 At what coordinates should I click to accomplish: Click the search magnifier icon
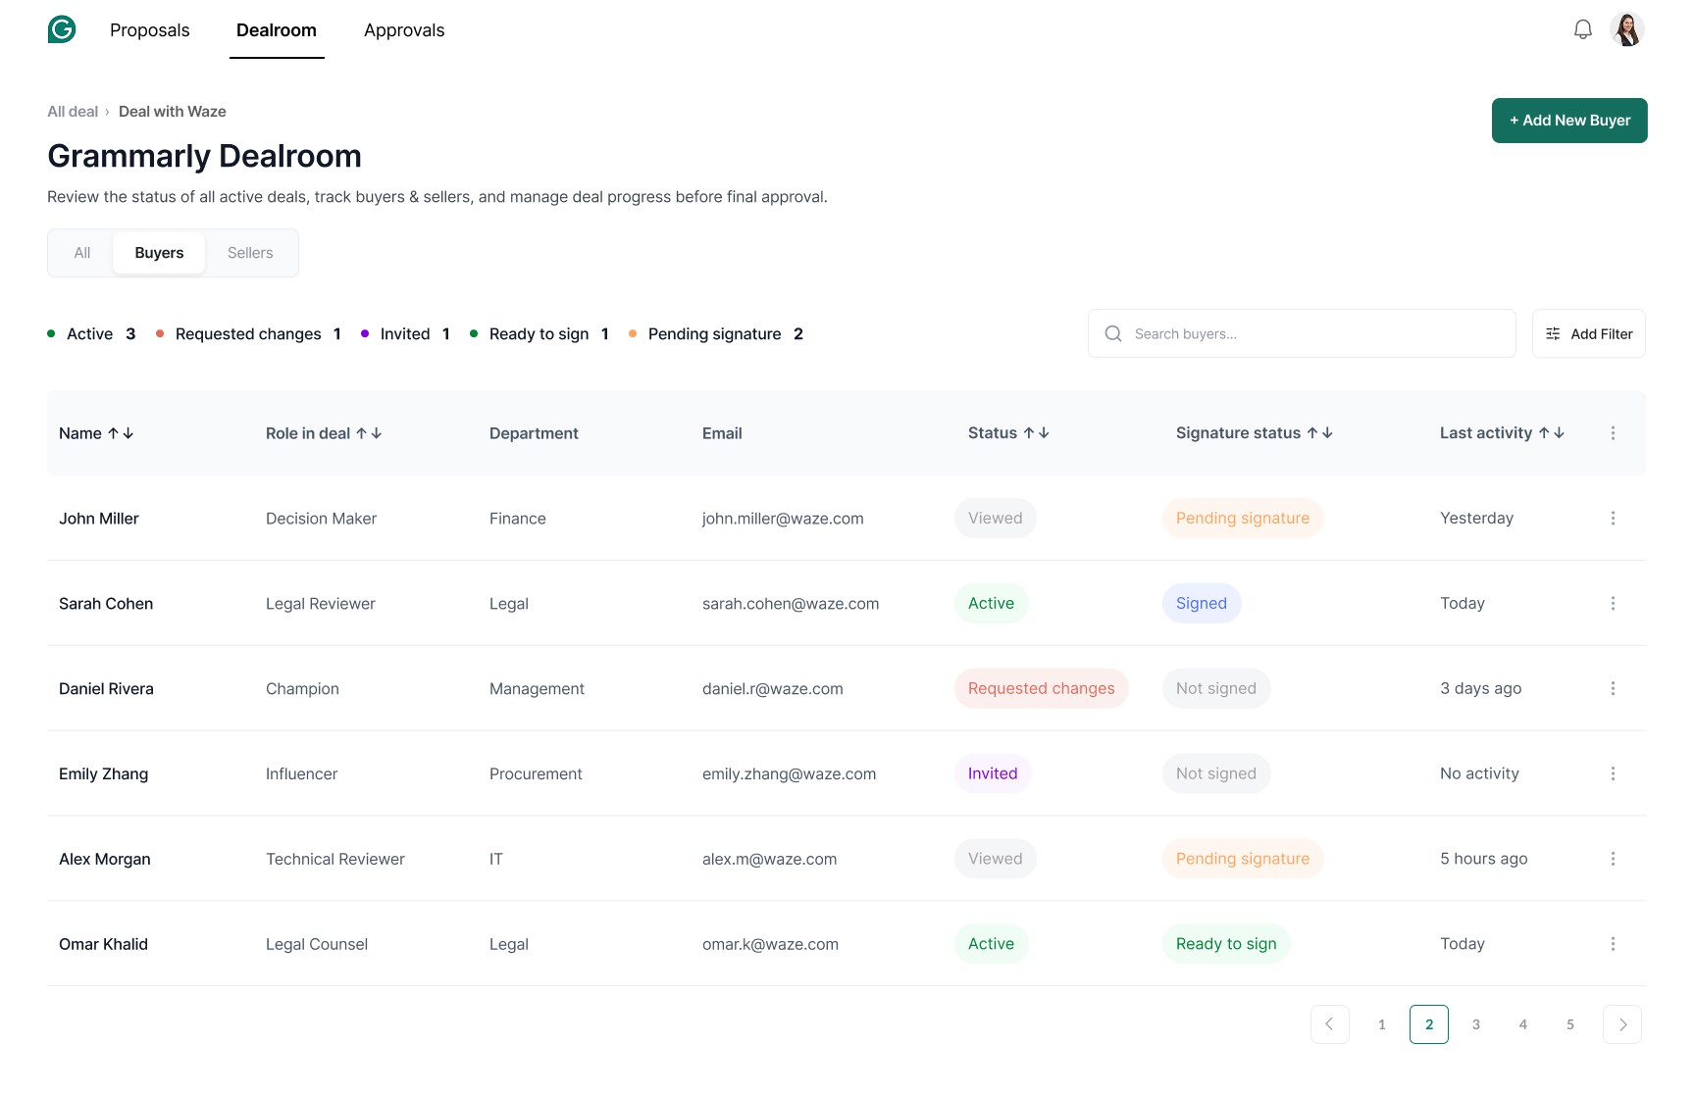click(1112, 333)
